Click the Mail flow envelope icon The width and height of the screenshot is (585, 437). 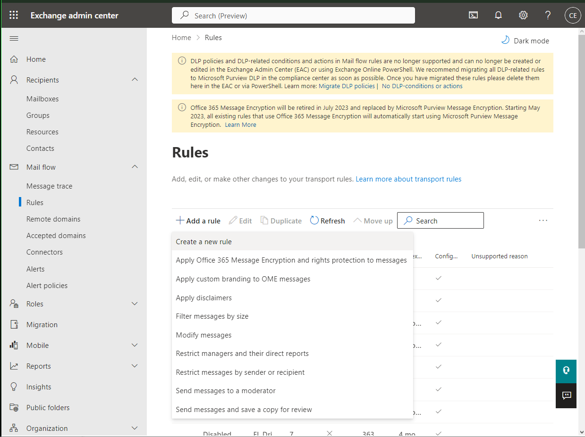[14, 167]
